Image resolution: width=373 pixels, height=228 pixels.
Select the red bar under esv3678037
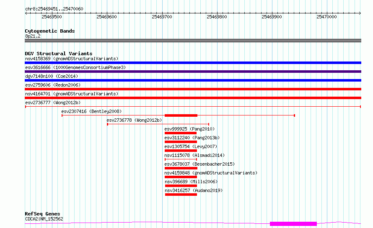181,168
